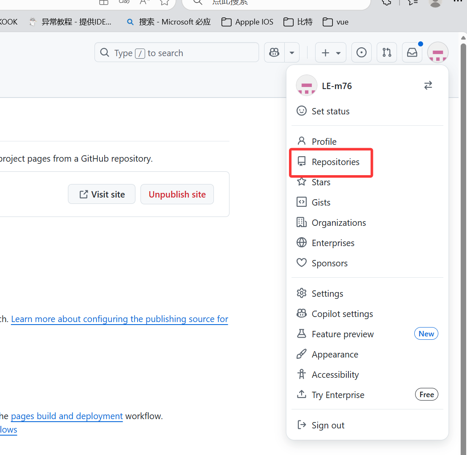Open the notifications inbox icon
This screenshot has height=455, width=467.
point(412,53)
